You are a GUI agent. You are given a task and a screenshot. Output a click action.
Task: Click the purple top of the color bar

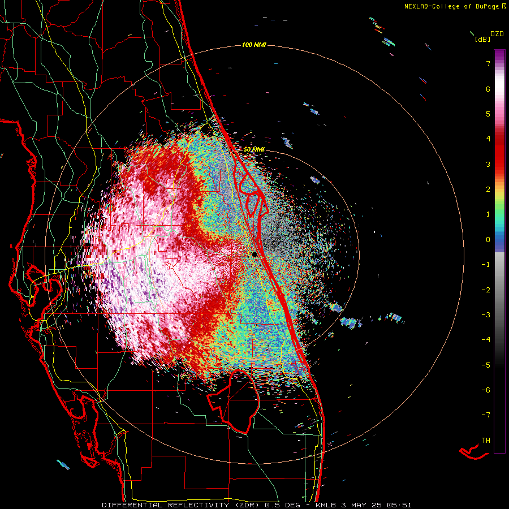(x=499, y=55)
